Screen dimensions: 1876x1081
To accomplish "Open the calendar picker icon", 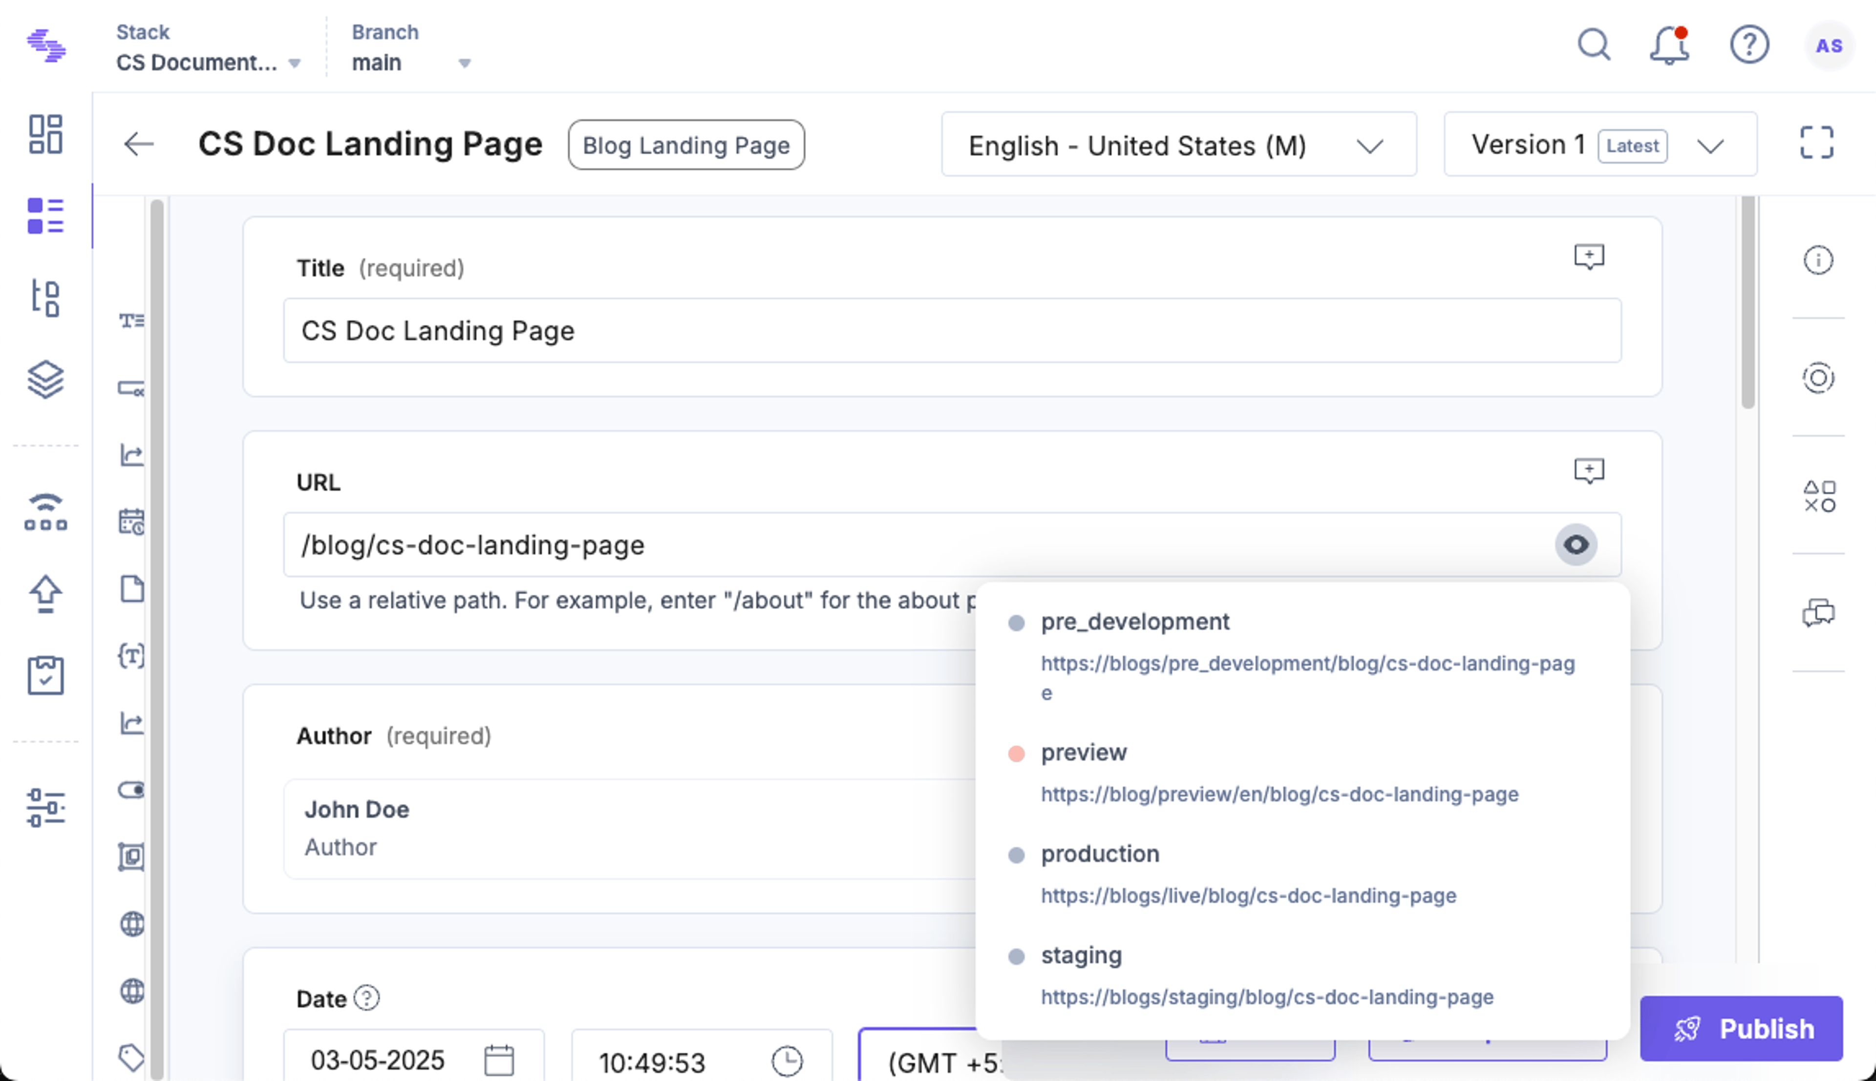I will 499,1060.
